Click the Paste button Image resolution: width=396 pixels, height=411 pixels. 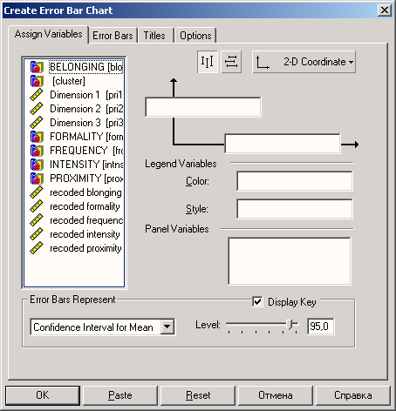(x=120, y=395)
